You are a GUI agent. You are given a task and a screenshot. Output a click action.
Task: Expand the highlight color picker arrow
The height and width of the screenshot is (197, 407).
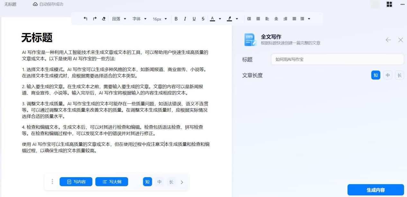(x=237, y=19)
